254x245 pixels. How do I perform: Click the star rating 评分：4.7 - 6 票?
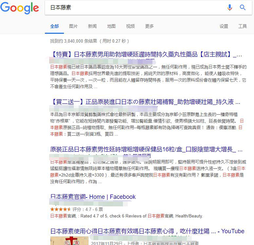click(77, 209)
